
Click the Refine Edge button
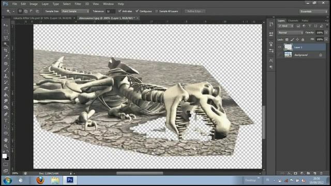coord(195,11)
